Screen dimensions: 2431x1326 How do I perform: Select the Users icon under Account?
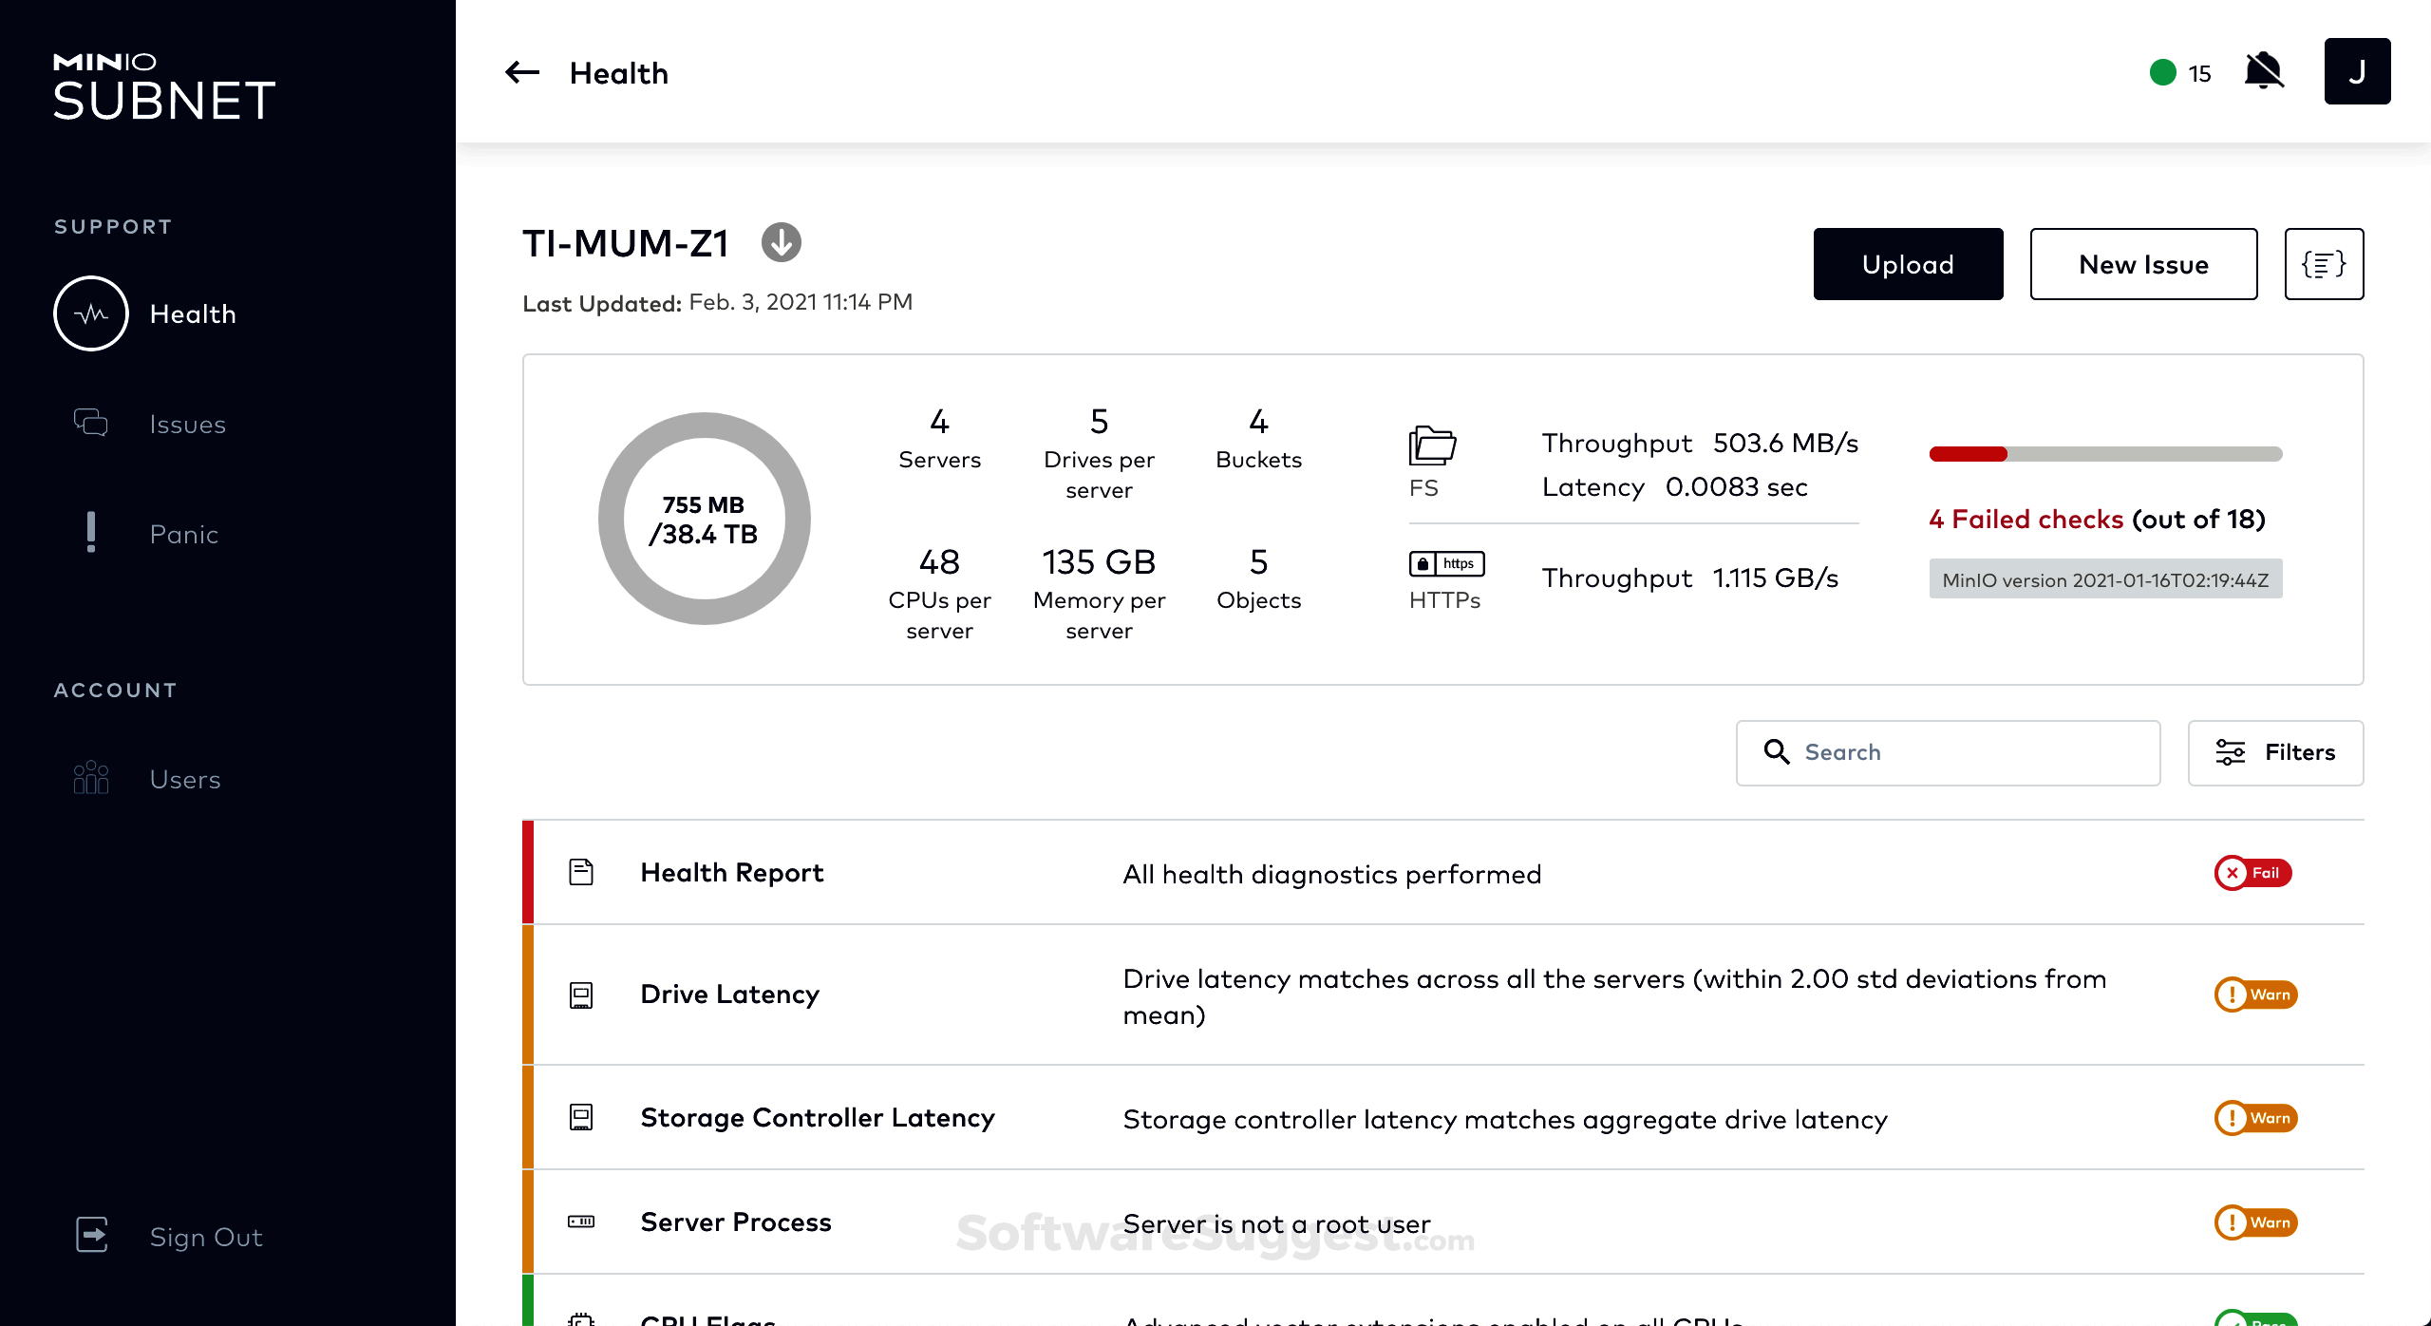pyautogui.click(x=91, y=778)
